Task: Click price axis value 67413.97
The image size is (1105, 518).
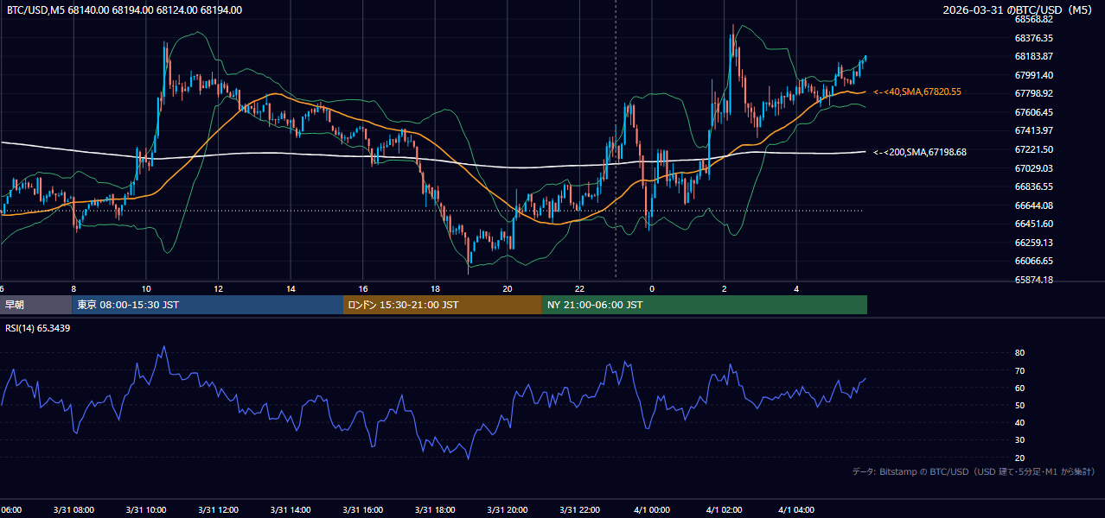Action: [x=1033, y=130]
